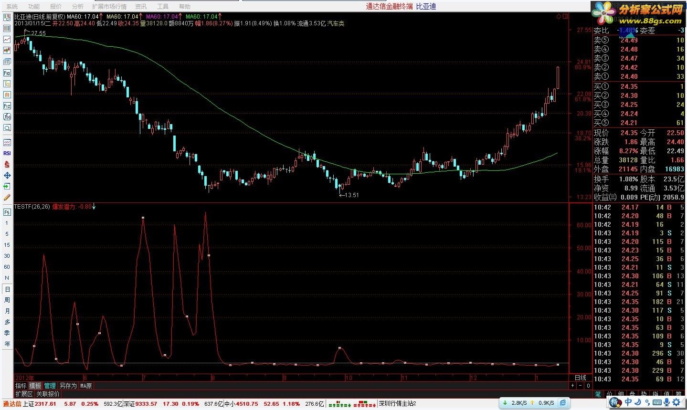Open the 工具 menu

pyautogui.click(x=163, y=7)
